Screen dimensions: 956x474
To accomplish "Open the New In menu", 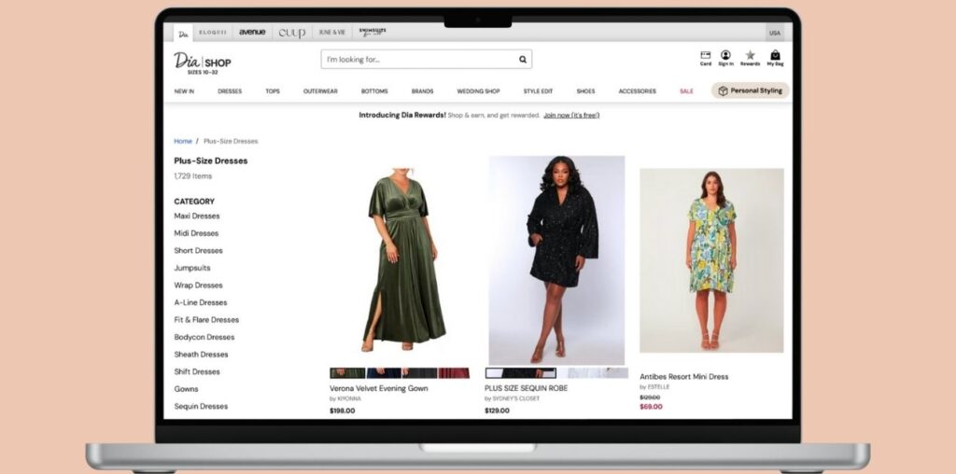I will click(x=184, y=91).
